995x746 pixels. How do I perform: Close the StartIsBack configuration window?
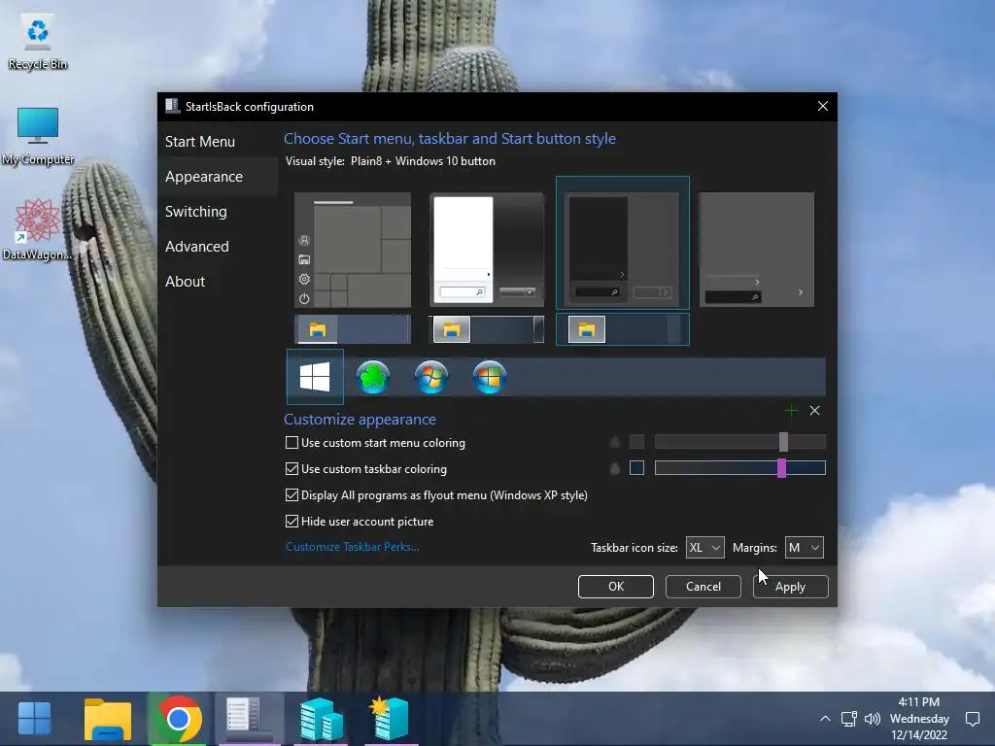(x=822, y=106)
